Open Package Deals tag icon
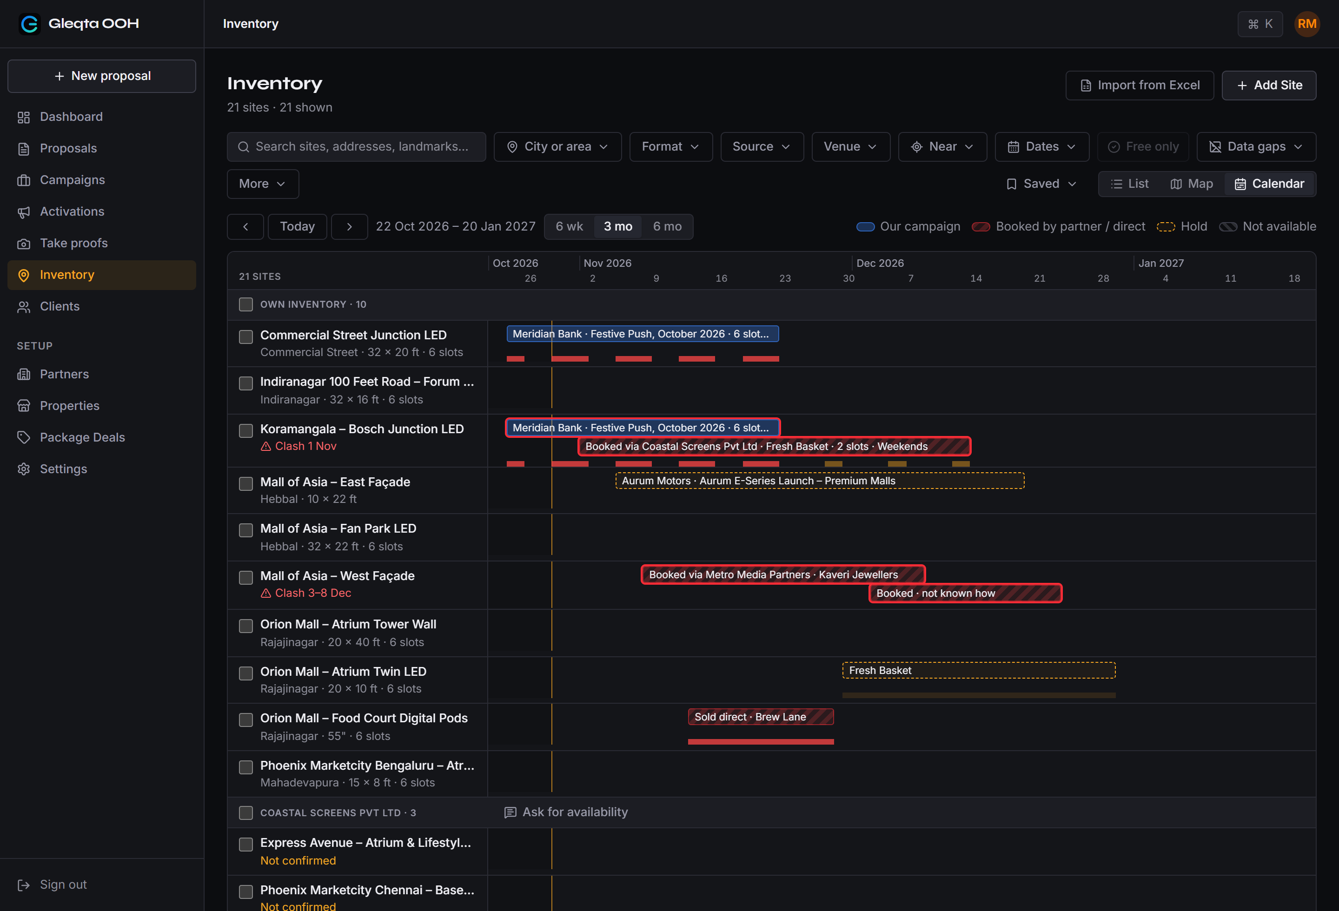The height and width of the screenshot is (911, 1339). point(24,438)
